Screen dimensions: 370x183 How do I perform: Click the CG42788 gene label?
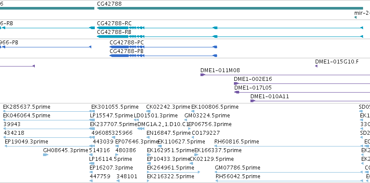pos(109,4)
